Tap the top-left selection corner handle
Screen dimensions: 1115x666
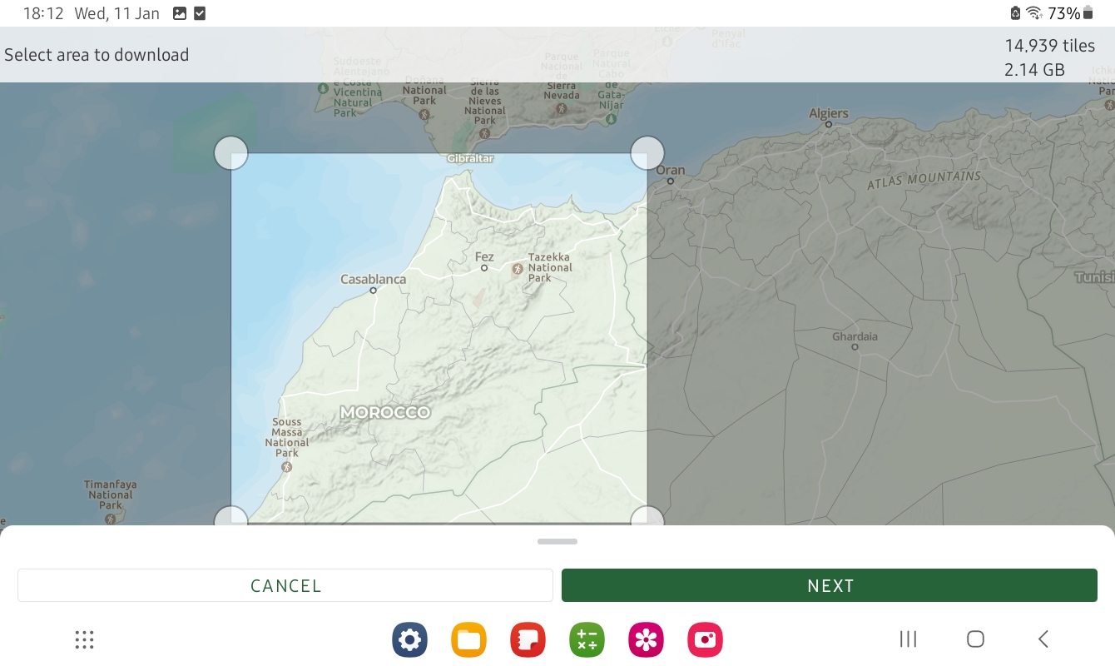pos(231,153)
